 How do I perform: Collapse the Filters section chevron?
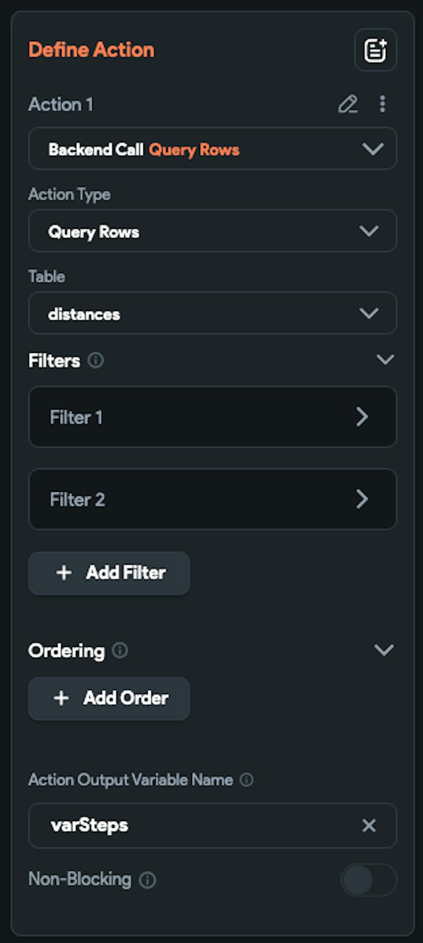click(x=385, y=360)
